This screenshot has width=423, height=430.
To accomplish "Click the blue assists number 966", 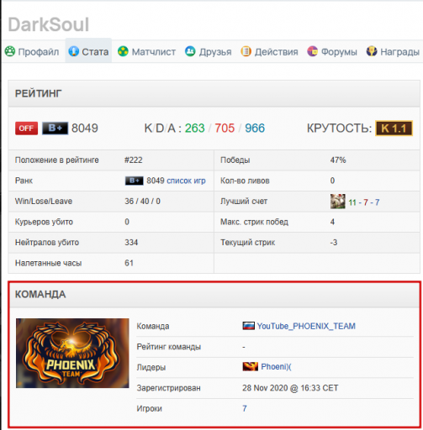I will [255, 128].
